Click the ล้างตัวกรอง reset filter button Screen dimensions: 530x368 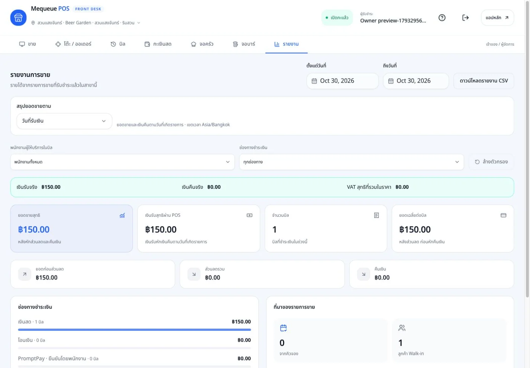[x=491, y=162]
